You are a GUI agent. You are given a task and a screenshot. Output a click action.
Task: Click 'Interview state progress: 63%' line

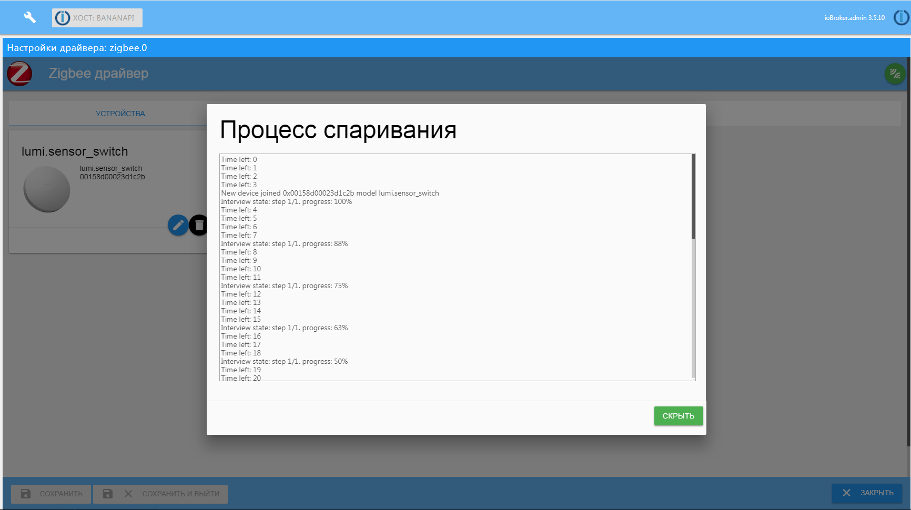point(284,328)
